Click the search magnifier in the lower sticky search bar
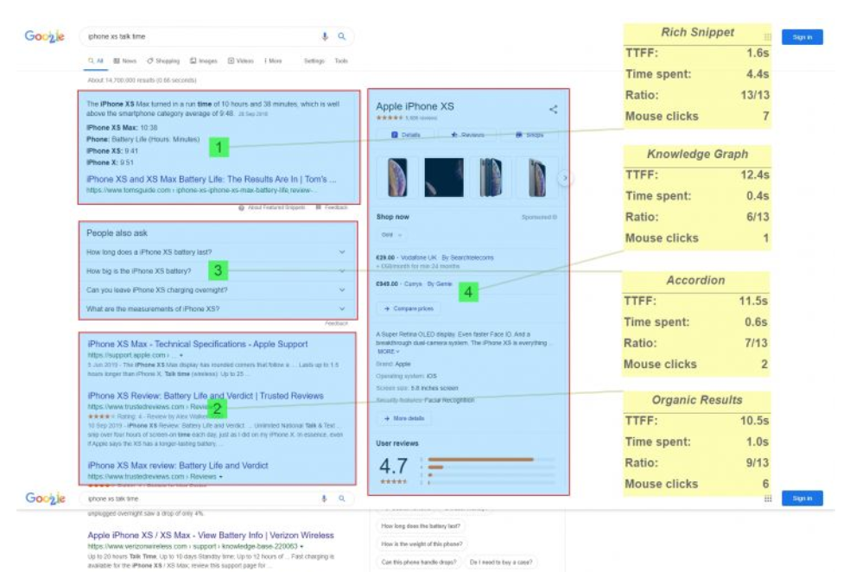 (342, 499)
